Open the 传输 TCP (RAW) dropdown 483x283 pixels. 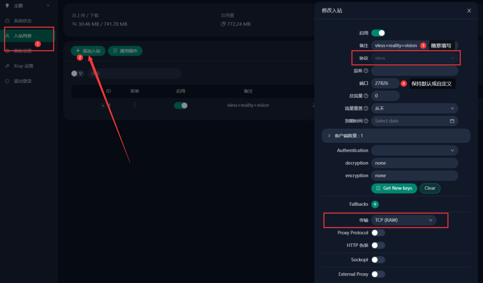pyautogui.click(x=404, y=220)
